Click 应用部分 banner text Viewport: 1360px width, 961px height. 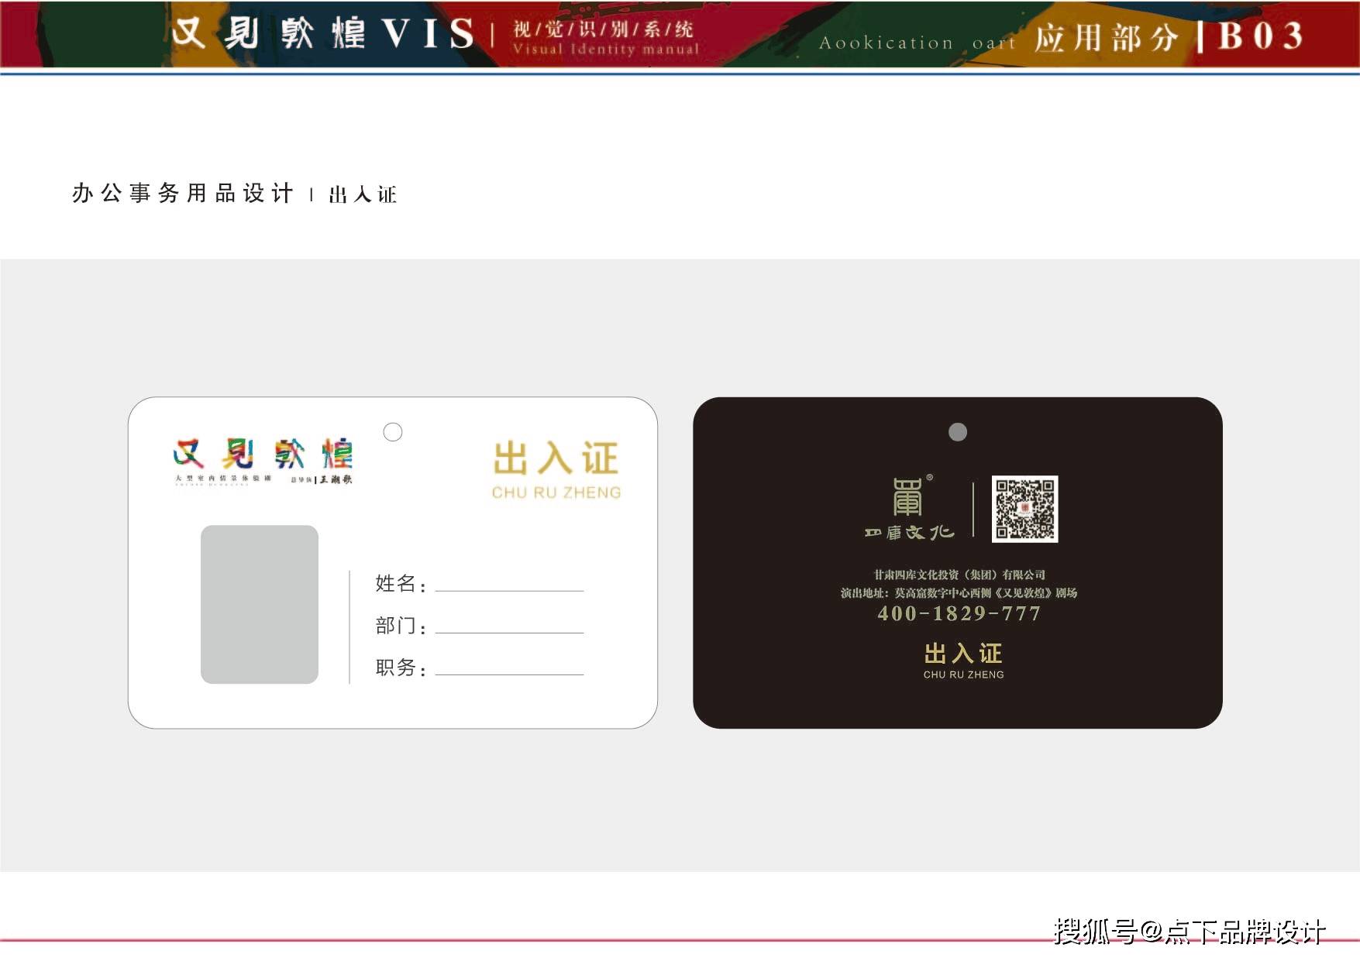click(x=1107, y=37)
